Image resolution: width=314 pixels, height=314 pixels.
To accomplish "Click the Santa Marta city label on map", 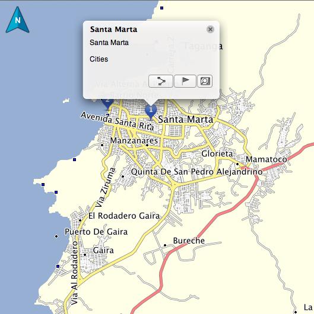I will coord(185,120).
